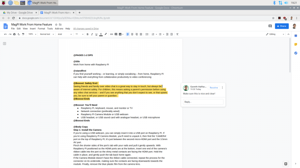Select the paint format tool
The image size is (300, 168).
[24, 34]
